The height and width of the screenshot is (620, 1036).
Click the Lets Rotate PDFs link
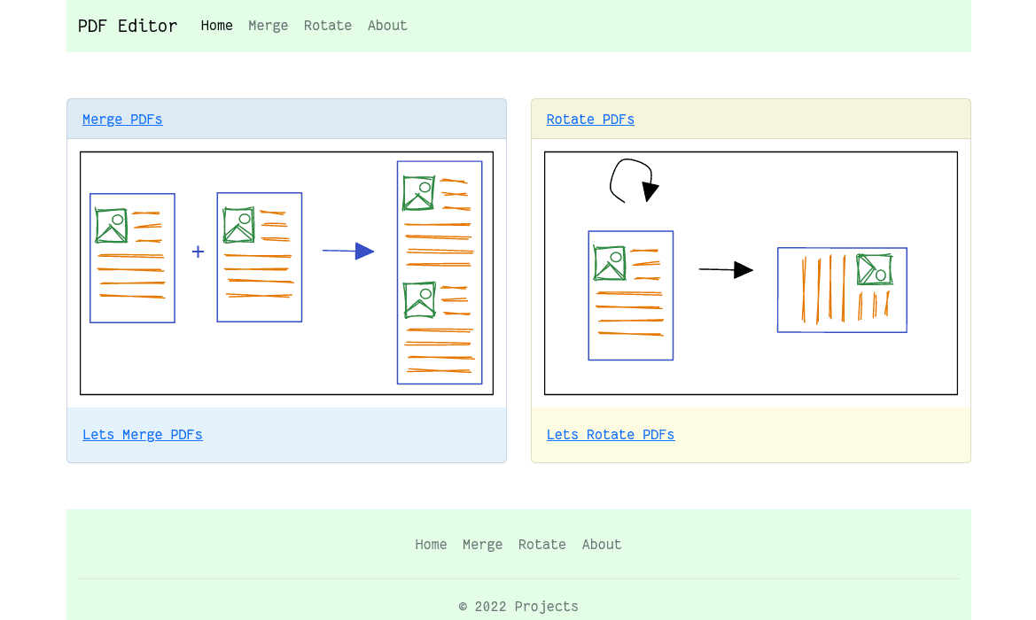611,435
